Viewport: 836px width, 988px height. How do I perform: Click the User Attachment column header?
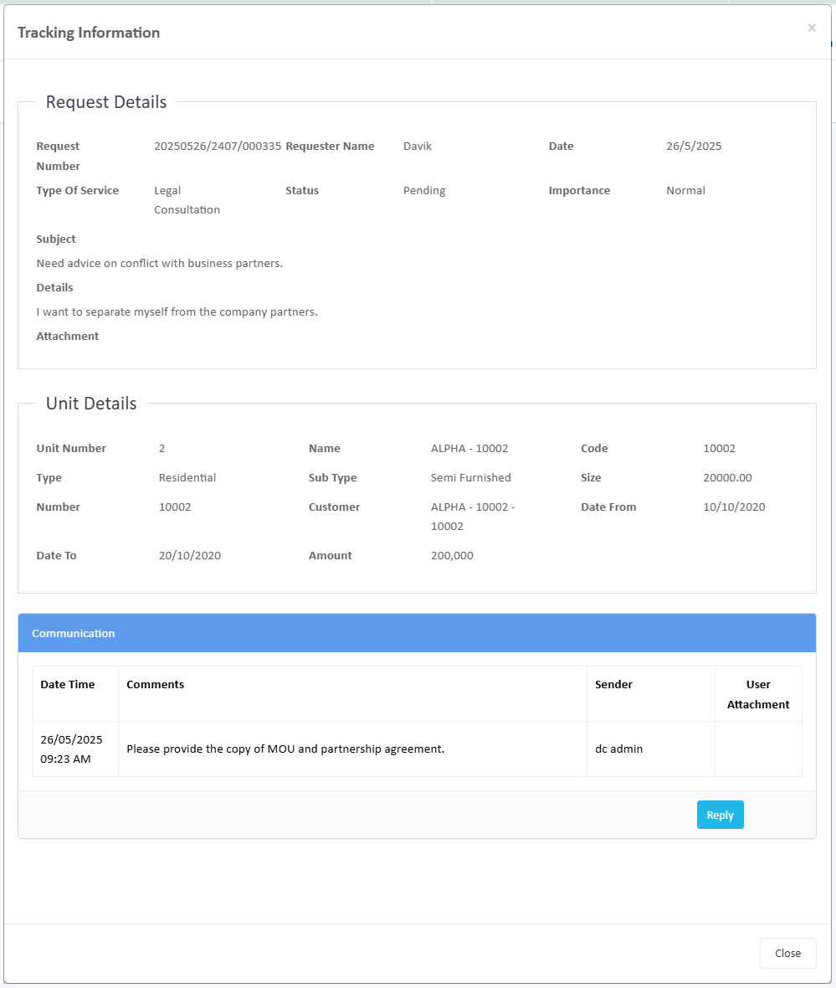point(758,694)
